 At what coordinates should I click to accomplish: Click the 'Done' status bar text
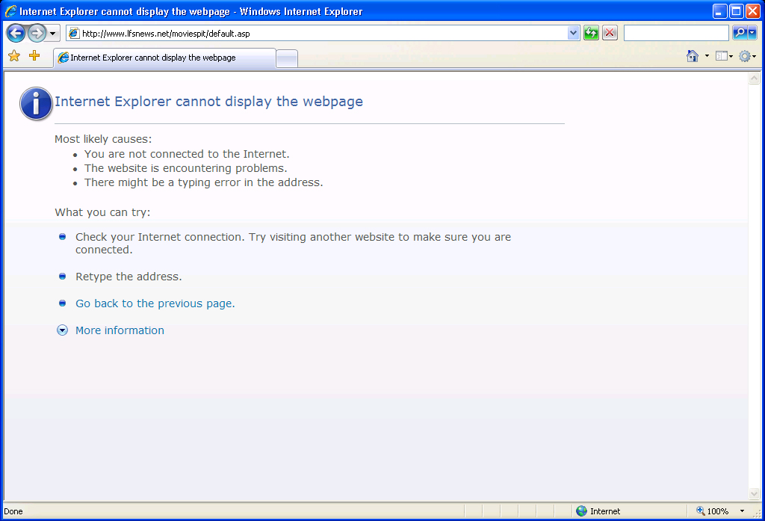pyautogui.click(x=13, y=511)
